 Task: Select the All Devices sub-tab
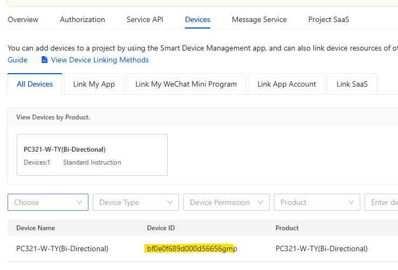(35, 84)
